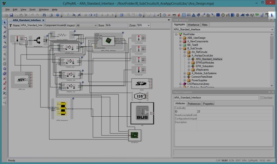Switch to the Inheritance tab
Viewport: 277px width, 164px height.
(x=193, y=25)
